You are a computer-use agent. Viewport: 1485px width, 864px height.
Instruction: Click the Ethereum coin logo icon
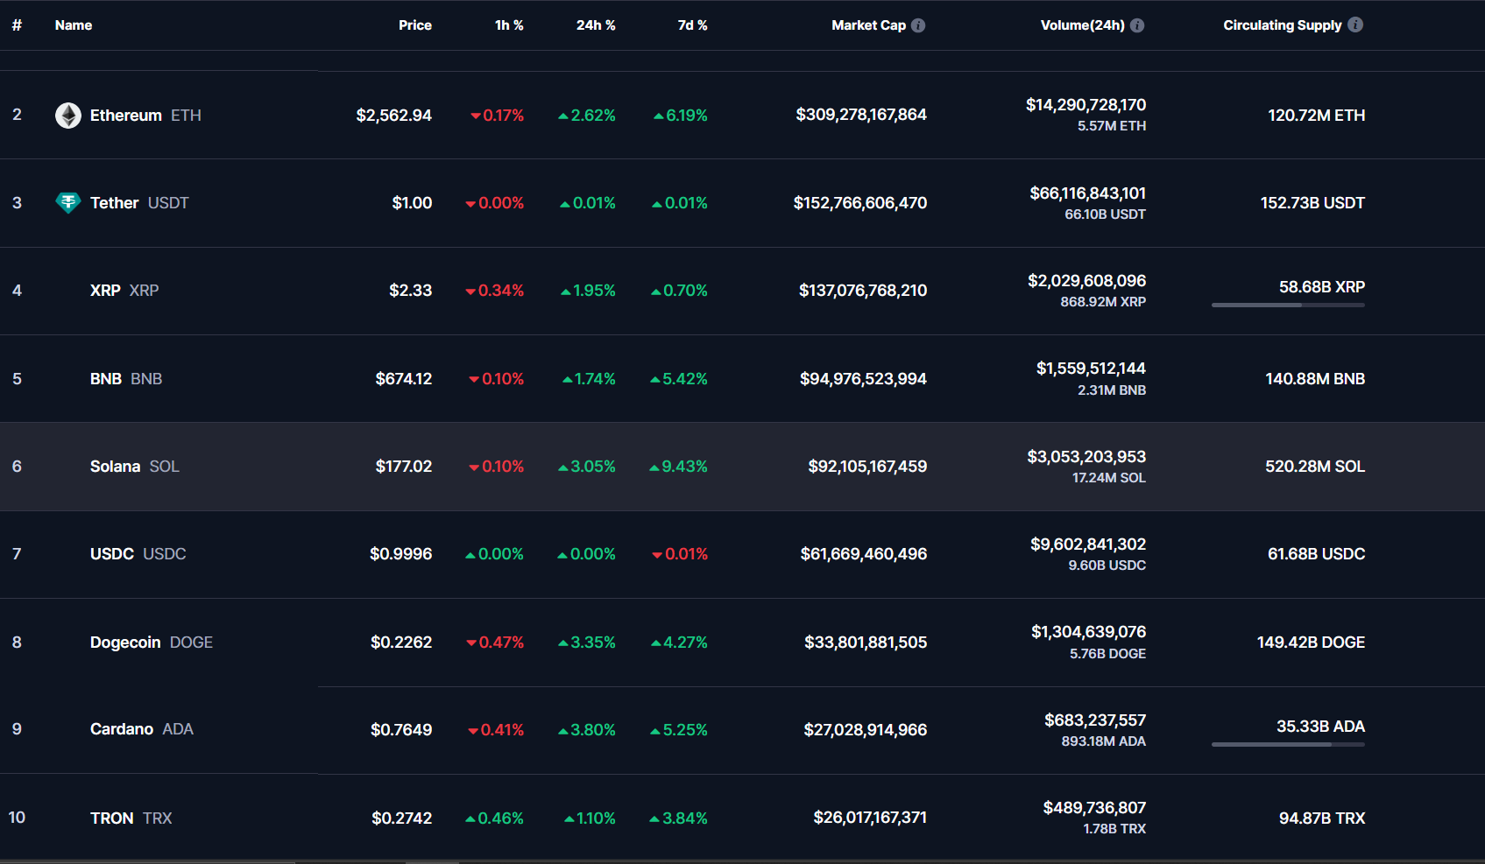click(68, 116)
